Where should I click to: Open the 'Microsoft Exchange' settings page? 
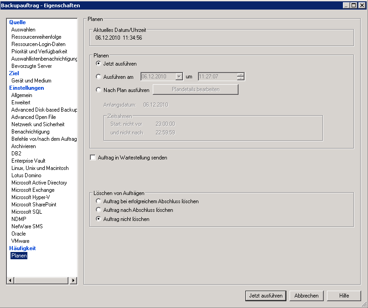[33, 190]
